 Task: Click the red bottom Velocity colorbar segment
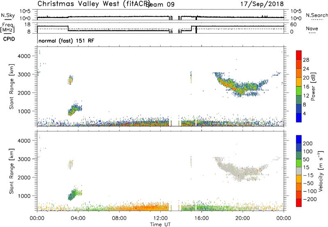[x=299, y=203]
